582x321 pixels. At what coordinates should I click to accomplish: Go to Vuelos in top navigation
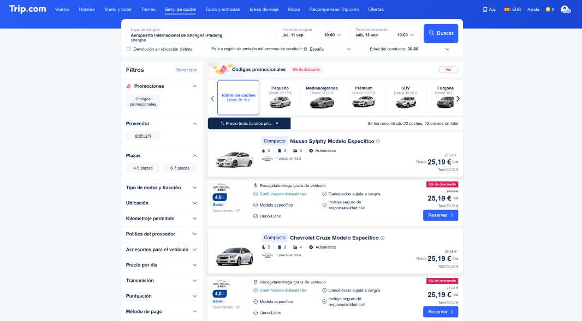[x=62, y=9]
